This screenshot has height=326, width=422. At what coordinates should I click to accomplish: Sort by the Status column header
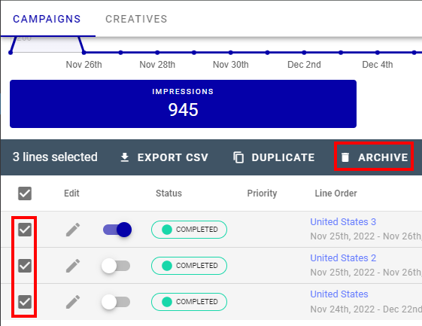(x=168, y=193)
